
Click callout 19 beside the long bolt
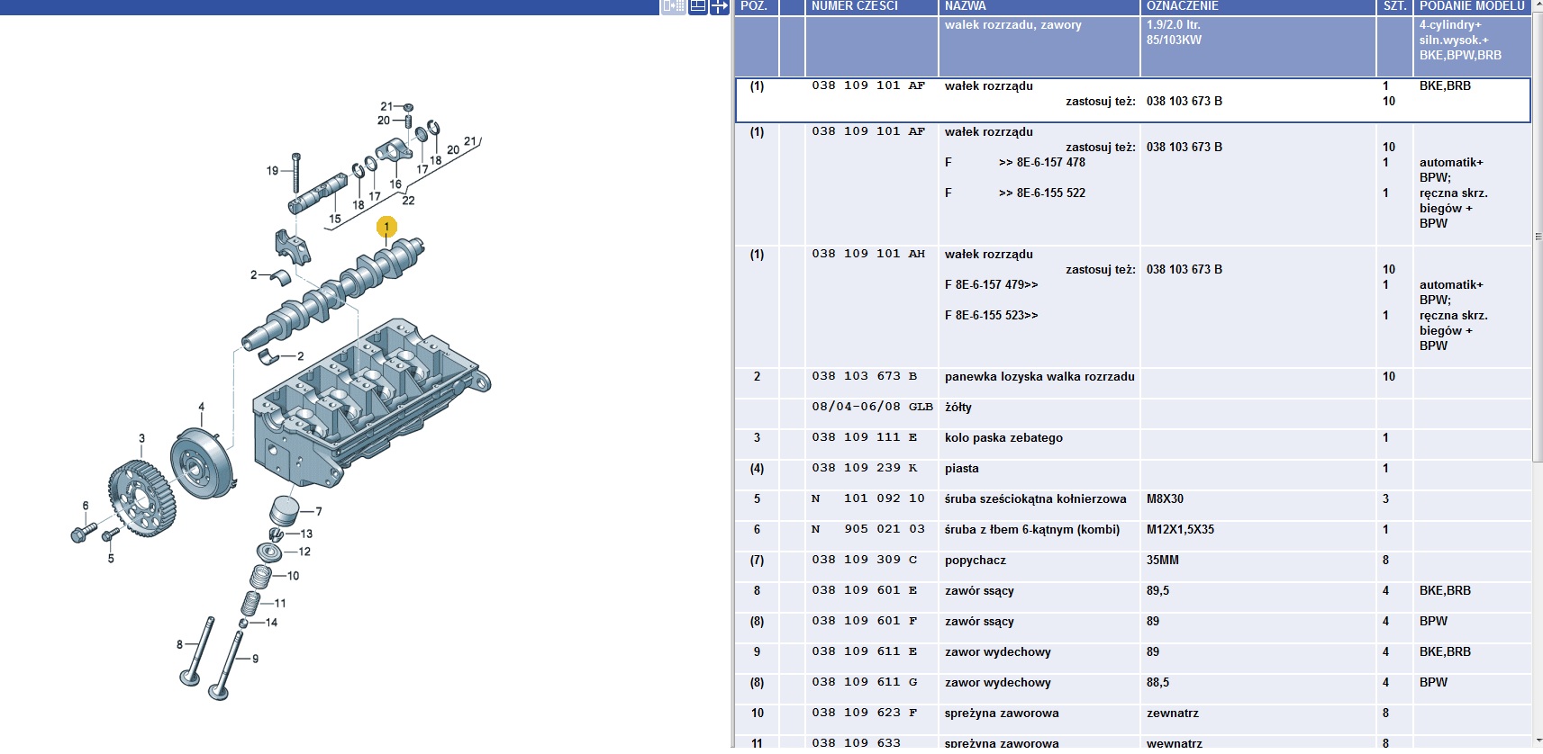(272, 170)
